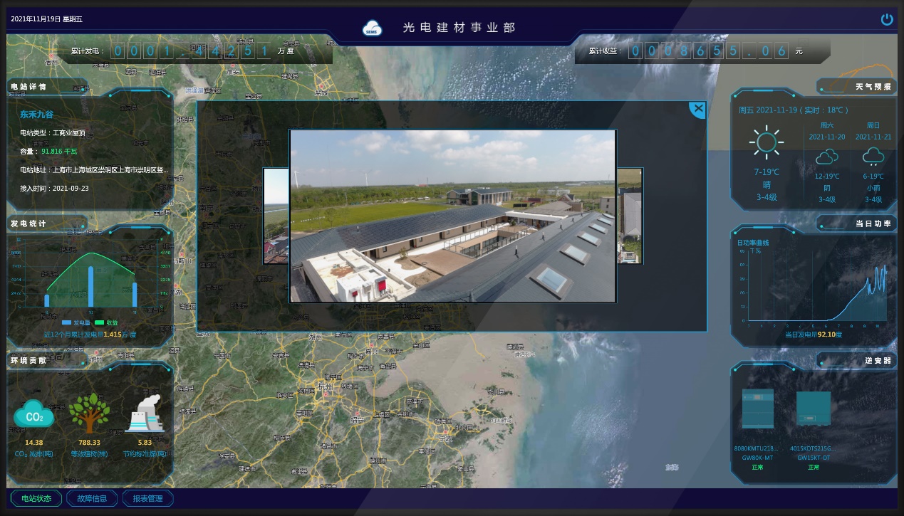
Task: Click the 正常 status under GW80K-MT
Action: pos(757,467)
